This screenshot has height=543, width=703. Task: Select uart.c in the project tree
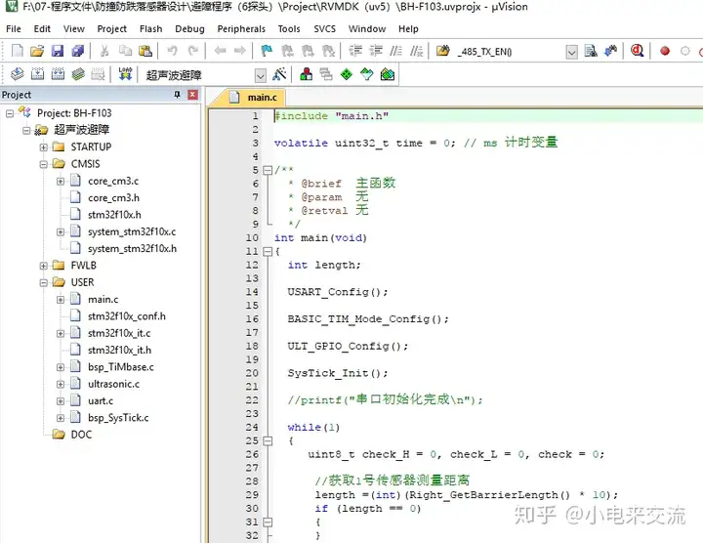pyautogui.click(x=101, y=400)
